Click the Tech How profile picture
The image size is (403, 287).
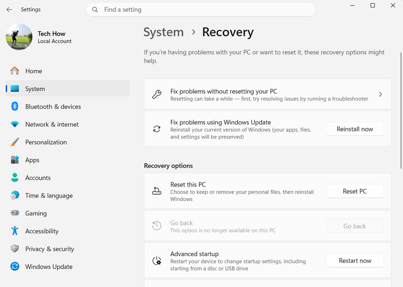(x=19, y=37)
